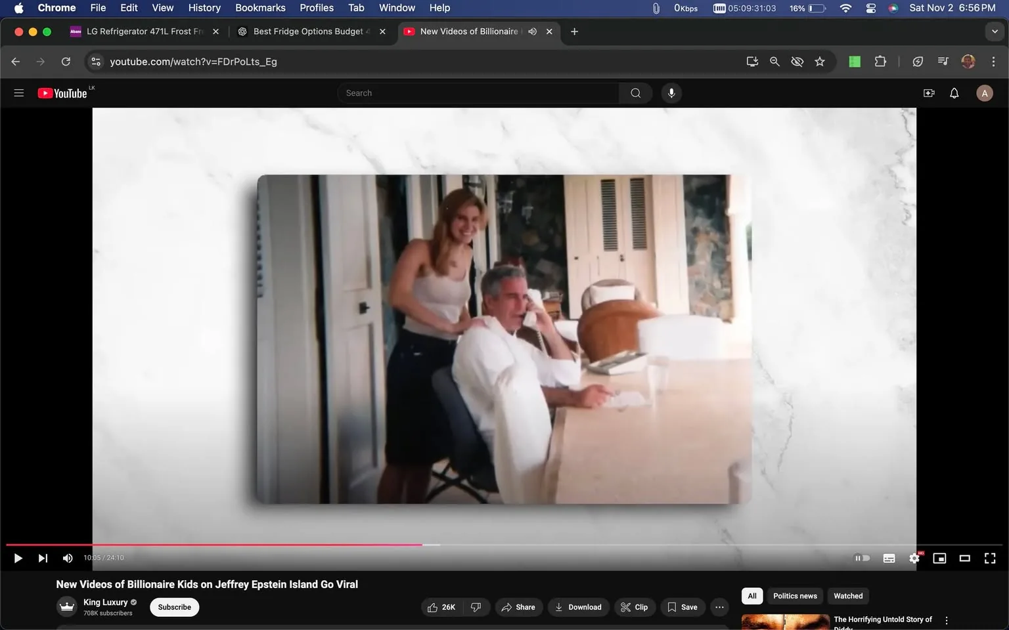Open the Bookmarks menu
Screen dimensions: 1009x630
coord(260,7)
